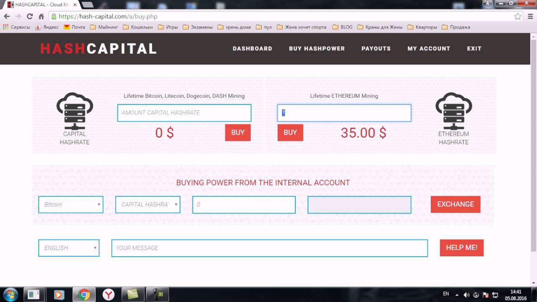Open Chrome menu hamburger icon
537x302 pixels.
pos(529,16)
